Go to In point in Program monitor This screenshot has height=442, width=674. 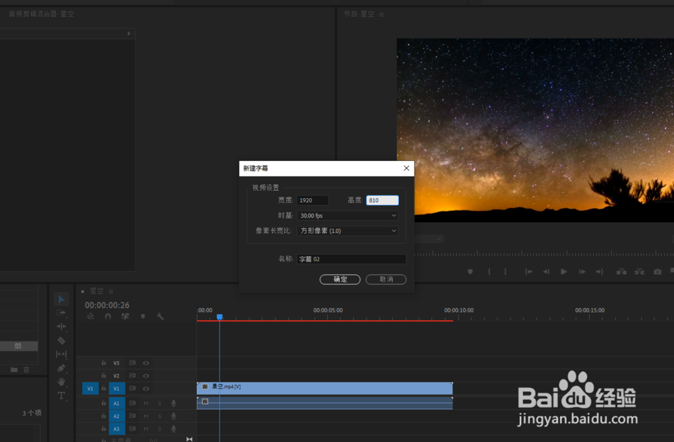point(528,272)
